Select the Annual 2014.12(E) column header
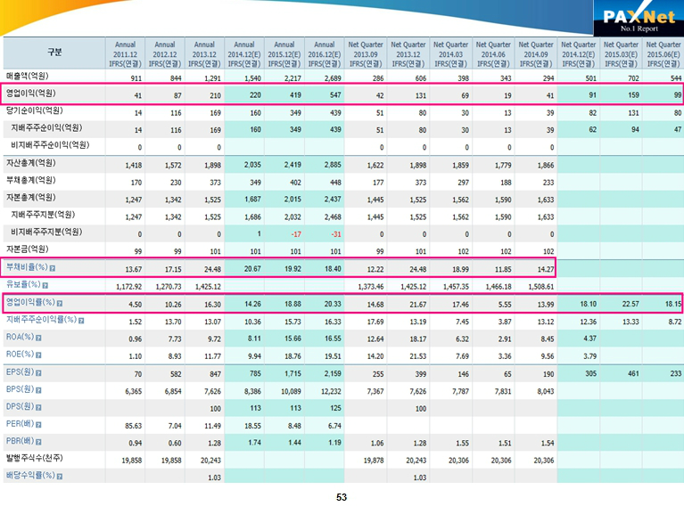 click(245, 53)
